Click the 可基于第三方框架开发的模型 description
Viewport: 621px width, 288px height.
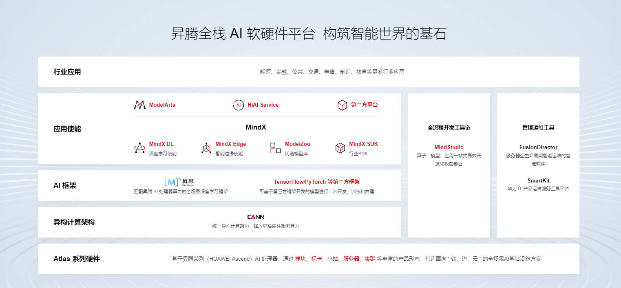point(317,191)
